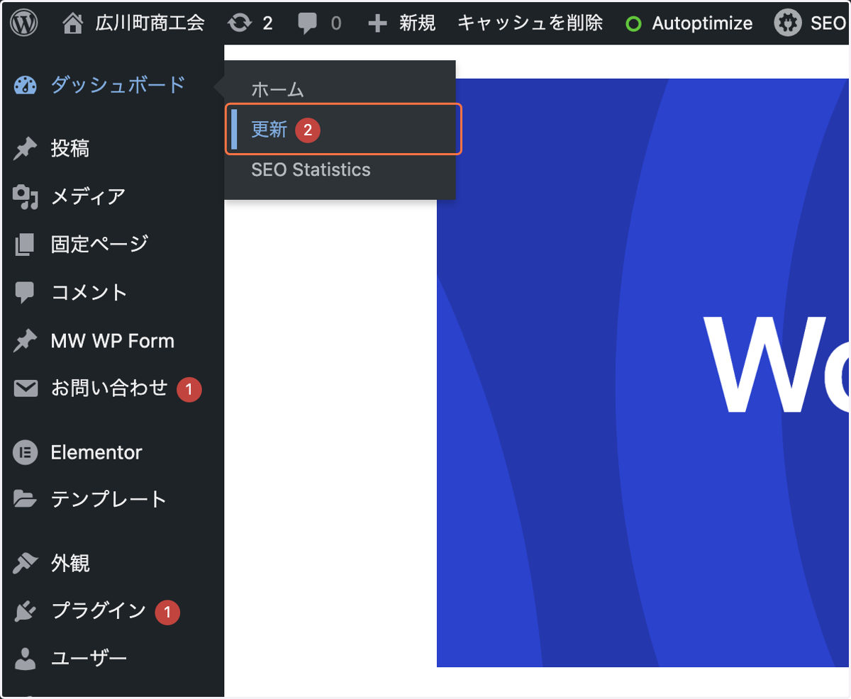Click the plus icon next to 新規

click(378, 23)
